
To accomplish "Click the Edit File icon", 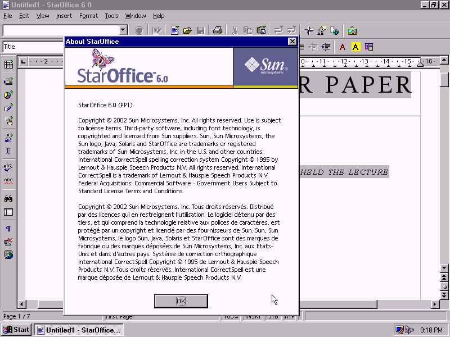I will tap(157, 30).
